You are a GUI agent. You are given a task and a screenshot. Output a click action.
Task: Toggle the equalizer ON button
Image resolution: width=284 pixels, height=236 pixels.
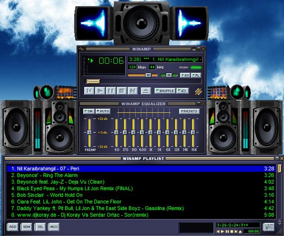(x=89, y=111)
